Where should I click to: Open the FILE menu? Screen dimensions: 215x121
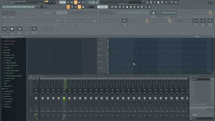4,7
